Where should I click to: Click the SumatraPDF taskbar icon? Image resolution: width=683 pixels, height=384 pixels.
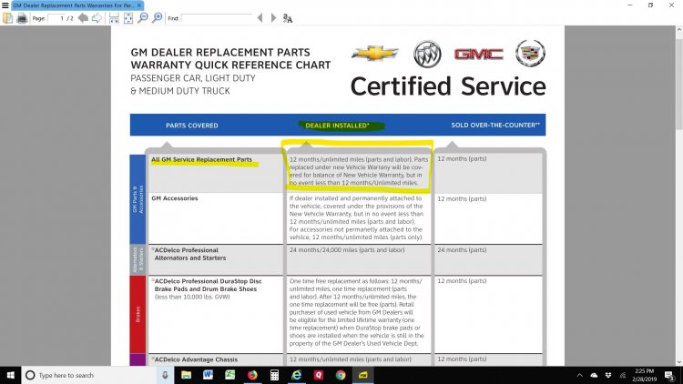[362, 375]
